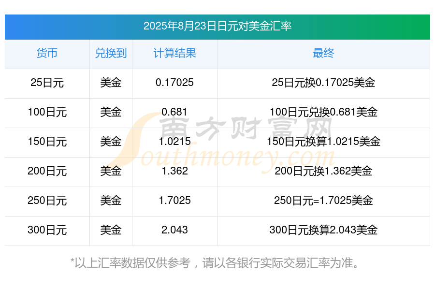435x290 pixels.
Task: Click the '25日元' cell
Action: tap(47, 83)
